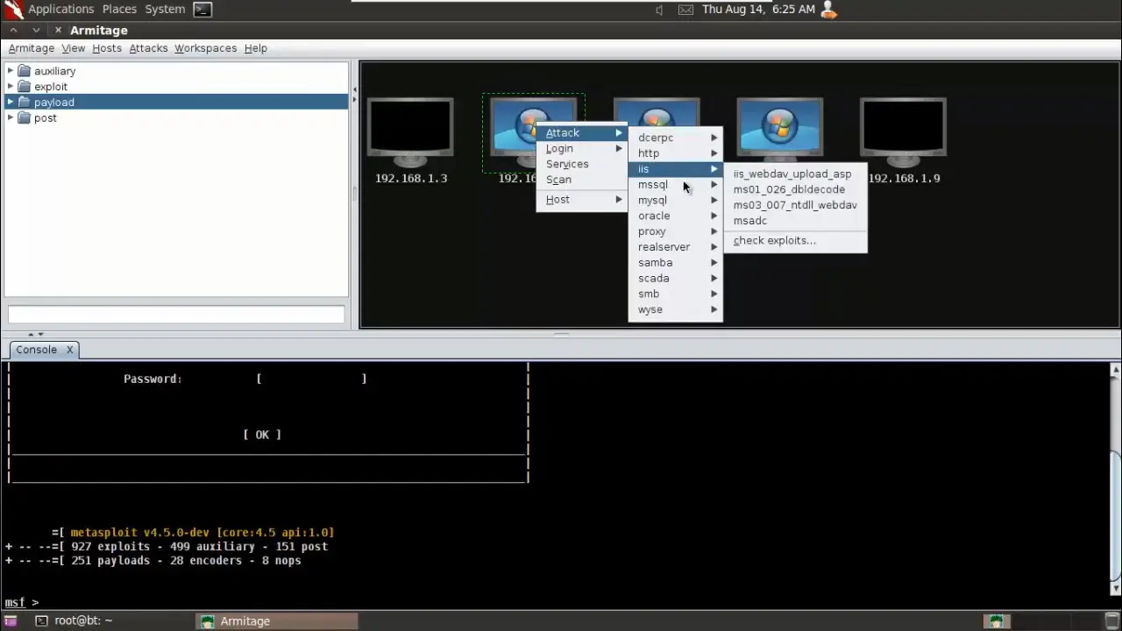Select the exploit tree entry
Image resolution: width=1122 pixels, height=631 pixels.
51,87
